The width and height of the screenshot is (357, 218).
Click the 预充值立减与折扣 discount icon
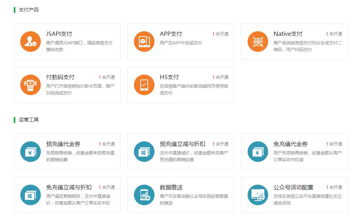[144, 152]
